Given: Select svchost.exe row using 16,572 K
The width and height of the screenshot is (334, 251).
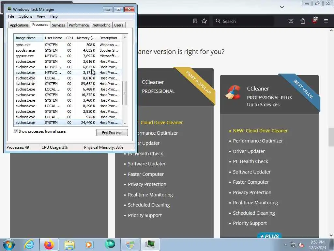Looking at the screenshot, I should click(x=68, y=95).
